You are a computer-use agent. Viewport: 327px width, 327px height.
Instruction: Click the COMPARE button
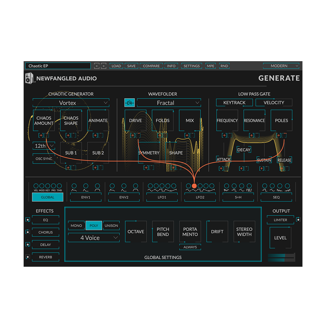(x=151, y=66)
